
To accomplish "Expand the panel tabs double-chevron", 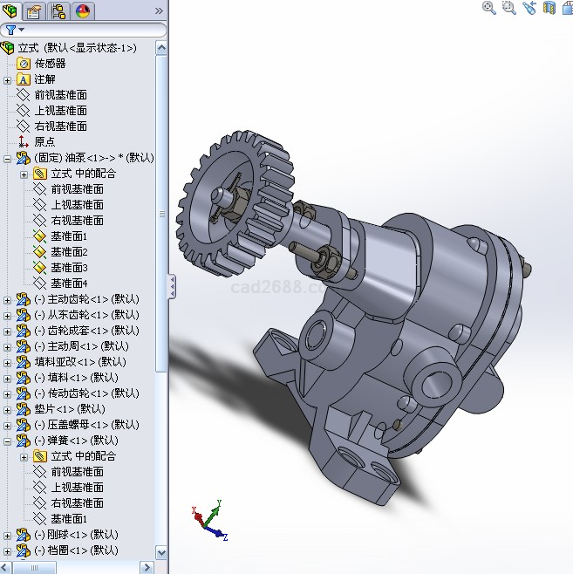I will (158, 11).
